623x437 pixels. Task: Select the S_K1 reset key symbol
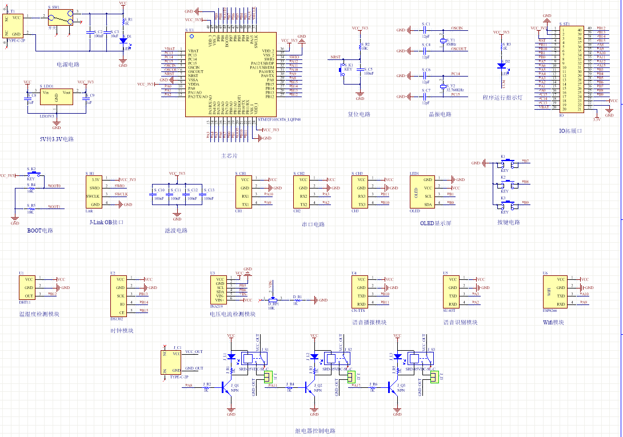[x=342, y=70]
